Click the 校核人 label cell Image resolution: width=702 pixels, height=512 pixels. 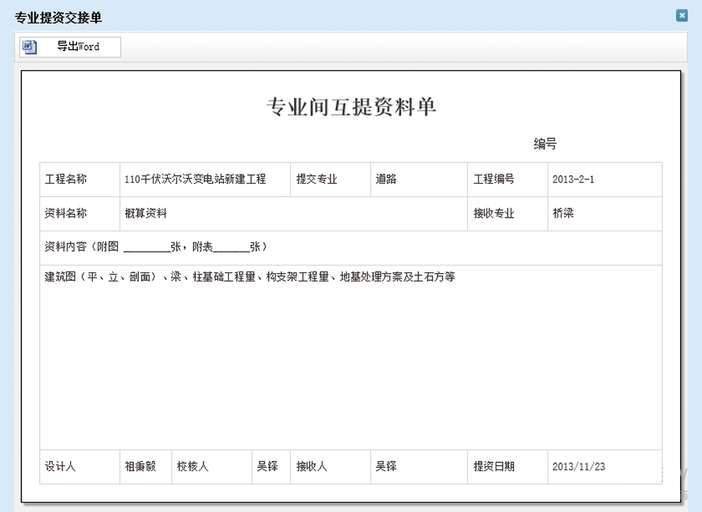click(193, 467)
